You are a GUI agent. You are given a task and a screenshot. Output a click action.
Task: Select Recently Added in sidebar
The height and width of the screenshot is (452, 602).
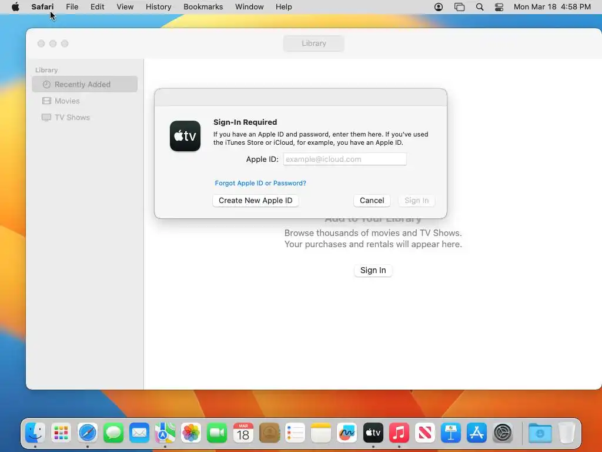pos(85,84)
